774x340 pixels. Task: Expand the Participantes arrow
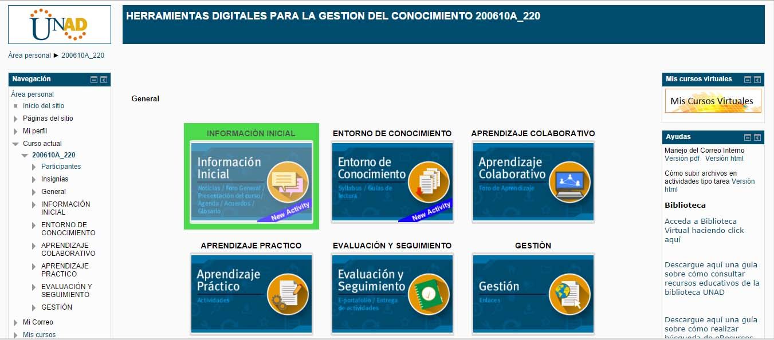[34, 167]
